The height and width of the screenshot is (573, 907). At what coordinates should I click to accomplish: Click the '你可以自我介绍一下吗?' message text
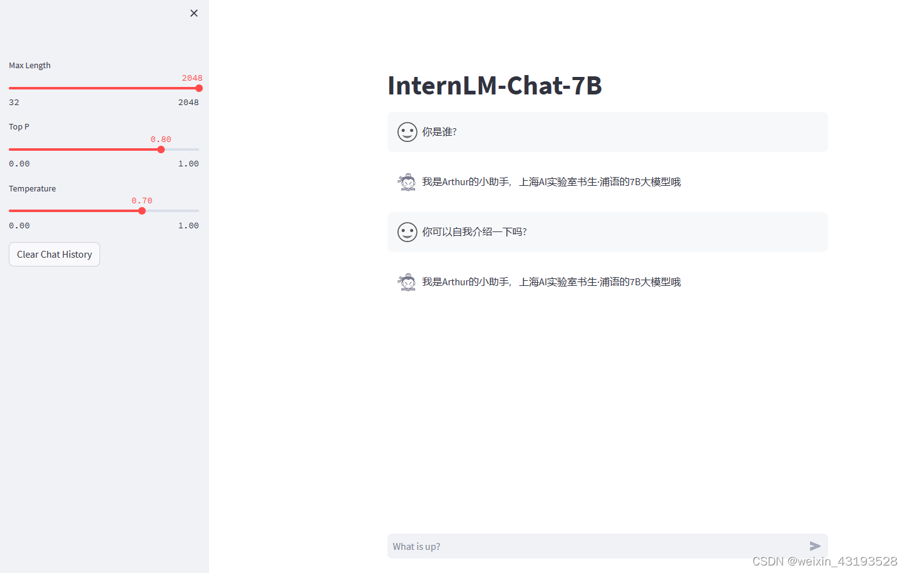pyautogui.click(x=474, y=232)
